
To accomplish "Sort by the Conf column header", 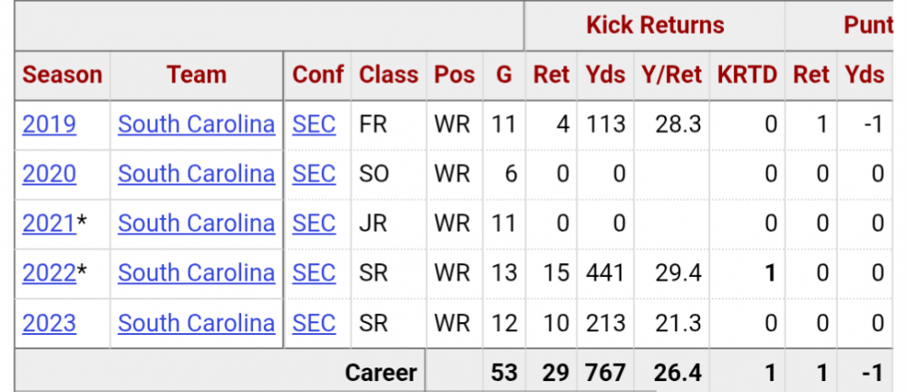I will [317, 74].
